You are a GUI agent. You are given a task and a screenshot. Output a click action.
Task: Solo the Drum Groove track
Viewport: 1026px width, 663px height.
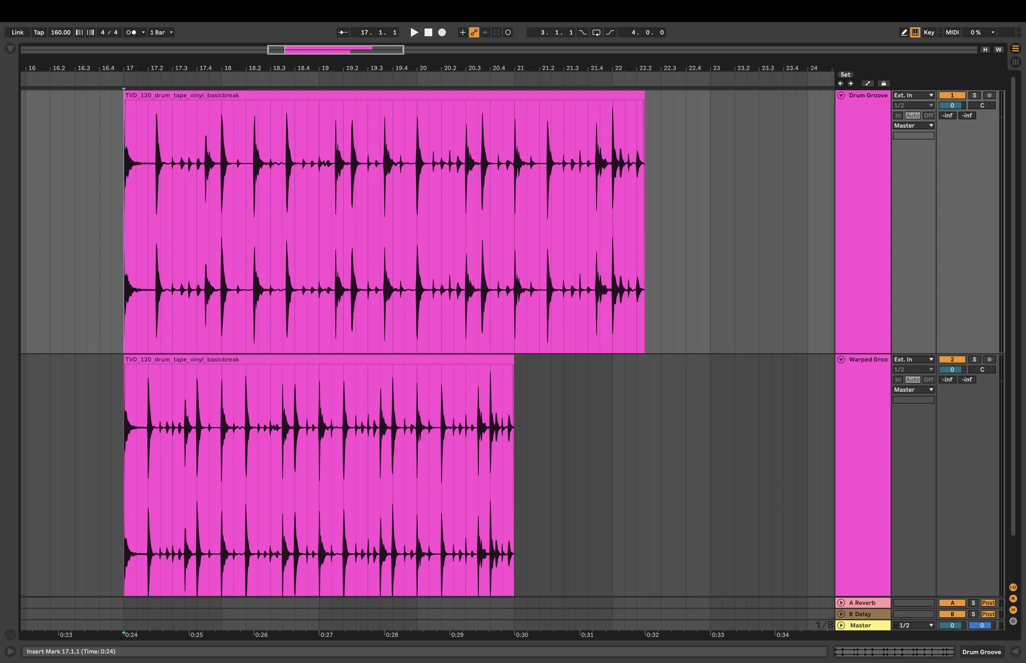tap(974, 95)
